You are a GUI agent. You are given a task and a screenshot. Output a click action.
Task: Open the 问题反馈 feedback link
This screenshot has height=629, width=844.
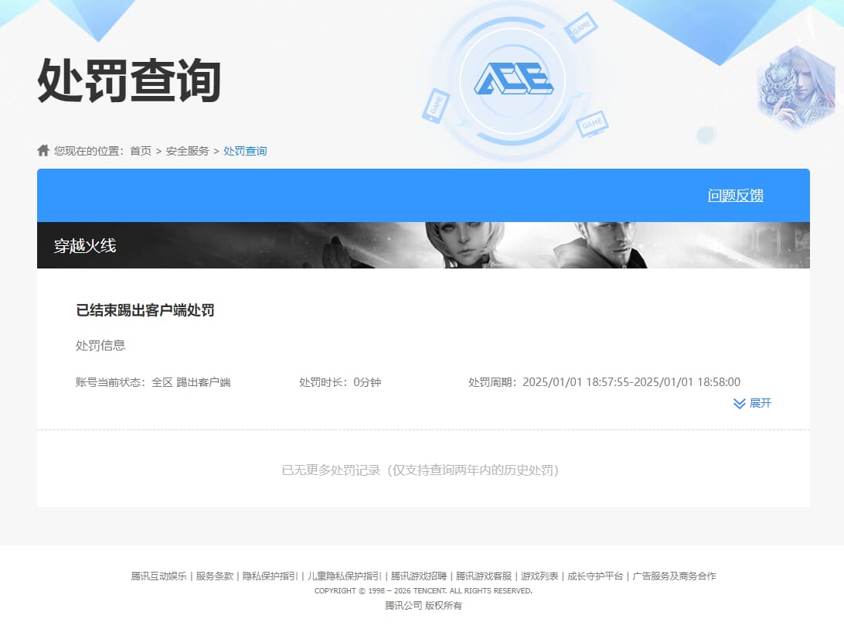(736, 196)
